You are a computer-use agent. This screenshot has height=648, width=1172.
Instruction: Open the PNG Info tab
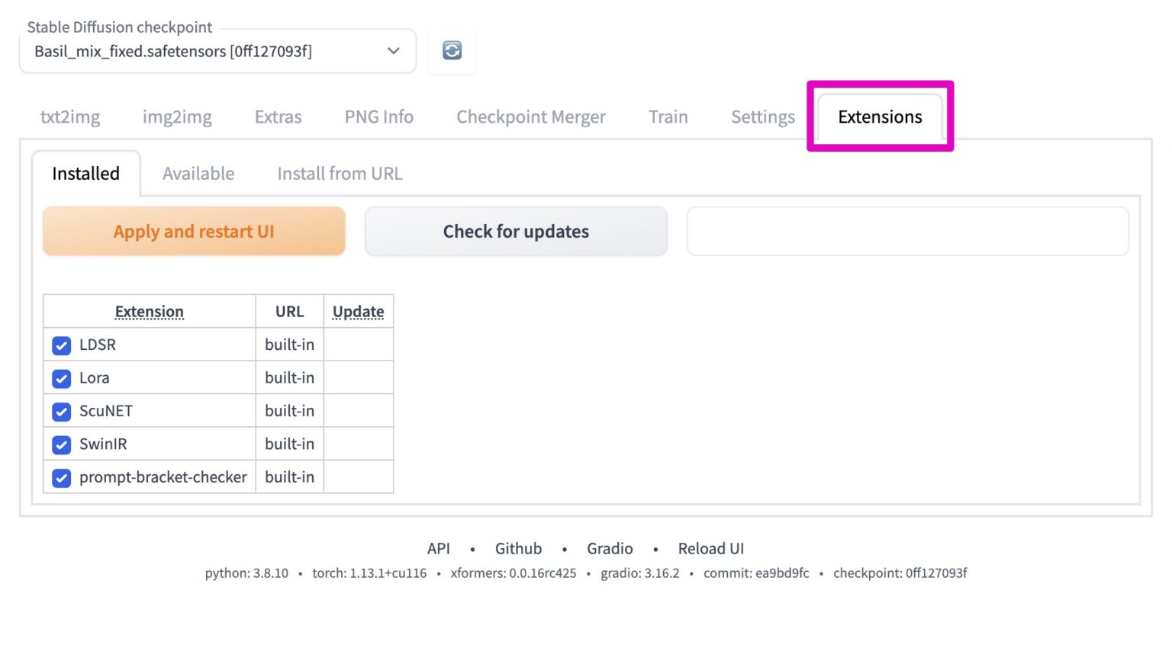[378, 117]
